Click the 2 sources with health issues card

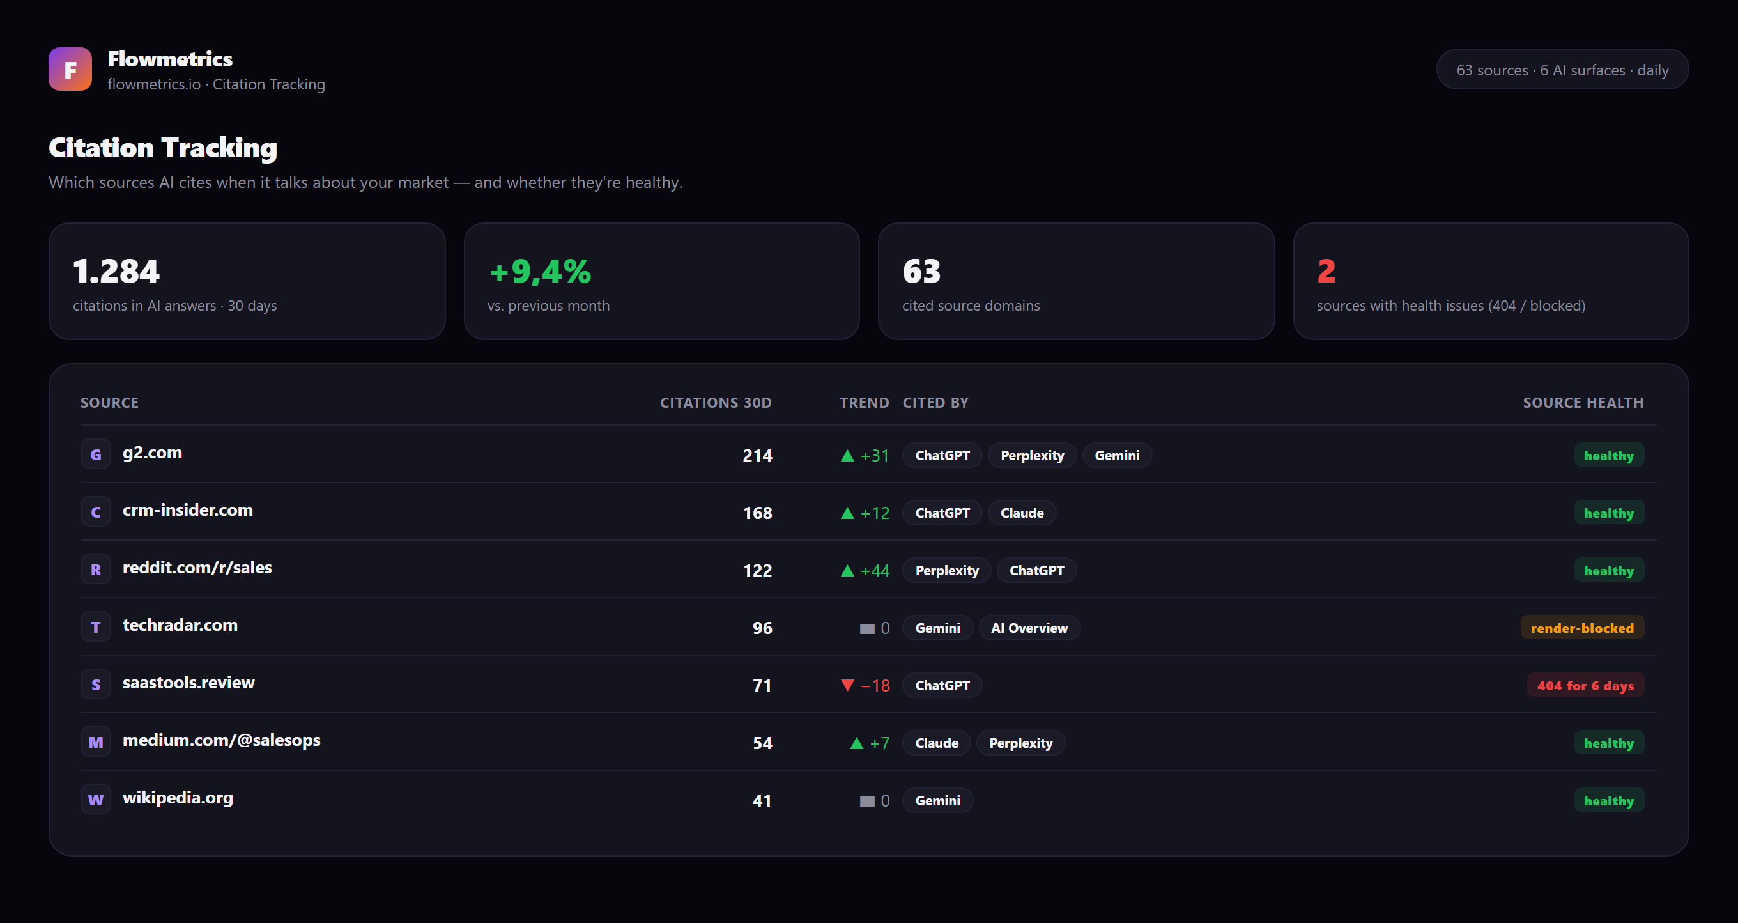tap(1491, 281)
